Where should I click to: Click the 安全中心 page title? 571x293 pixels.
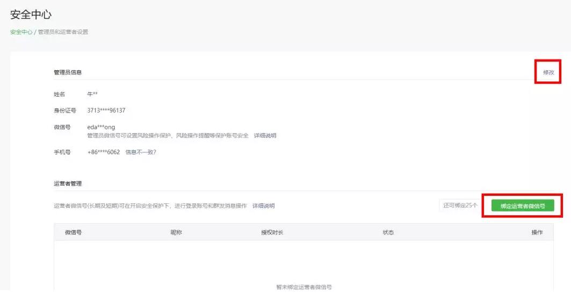pyautogui.click(x=31, y=14)
